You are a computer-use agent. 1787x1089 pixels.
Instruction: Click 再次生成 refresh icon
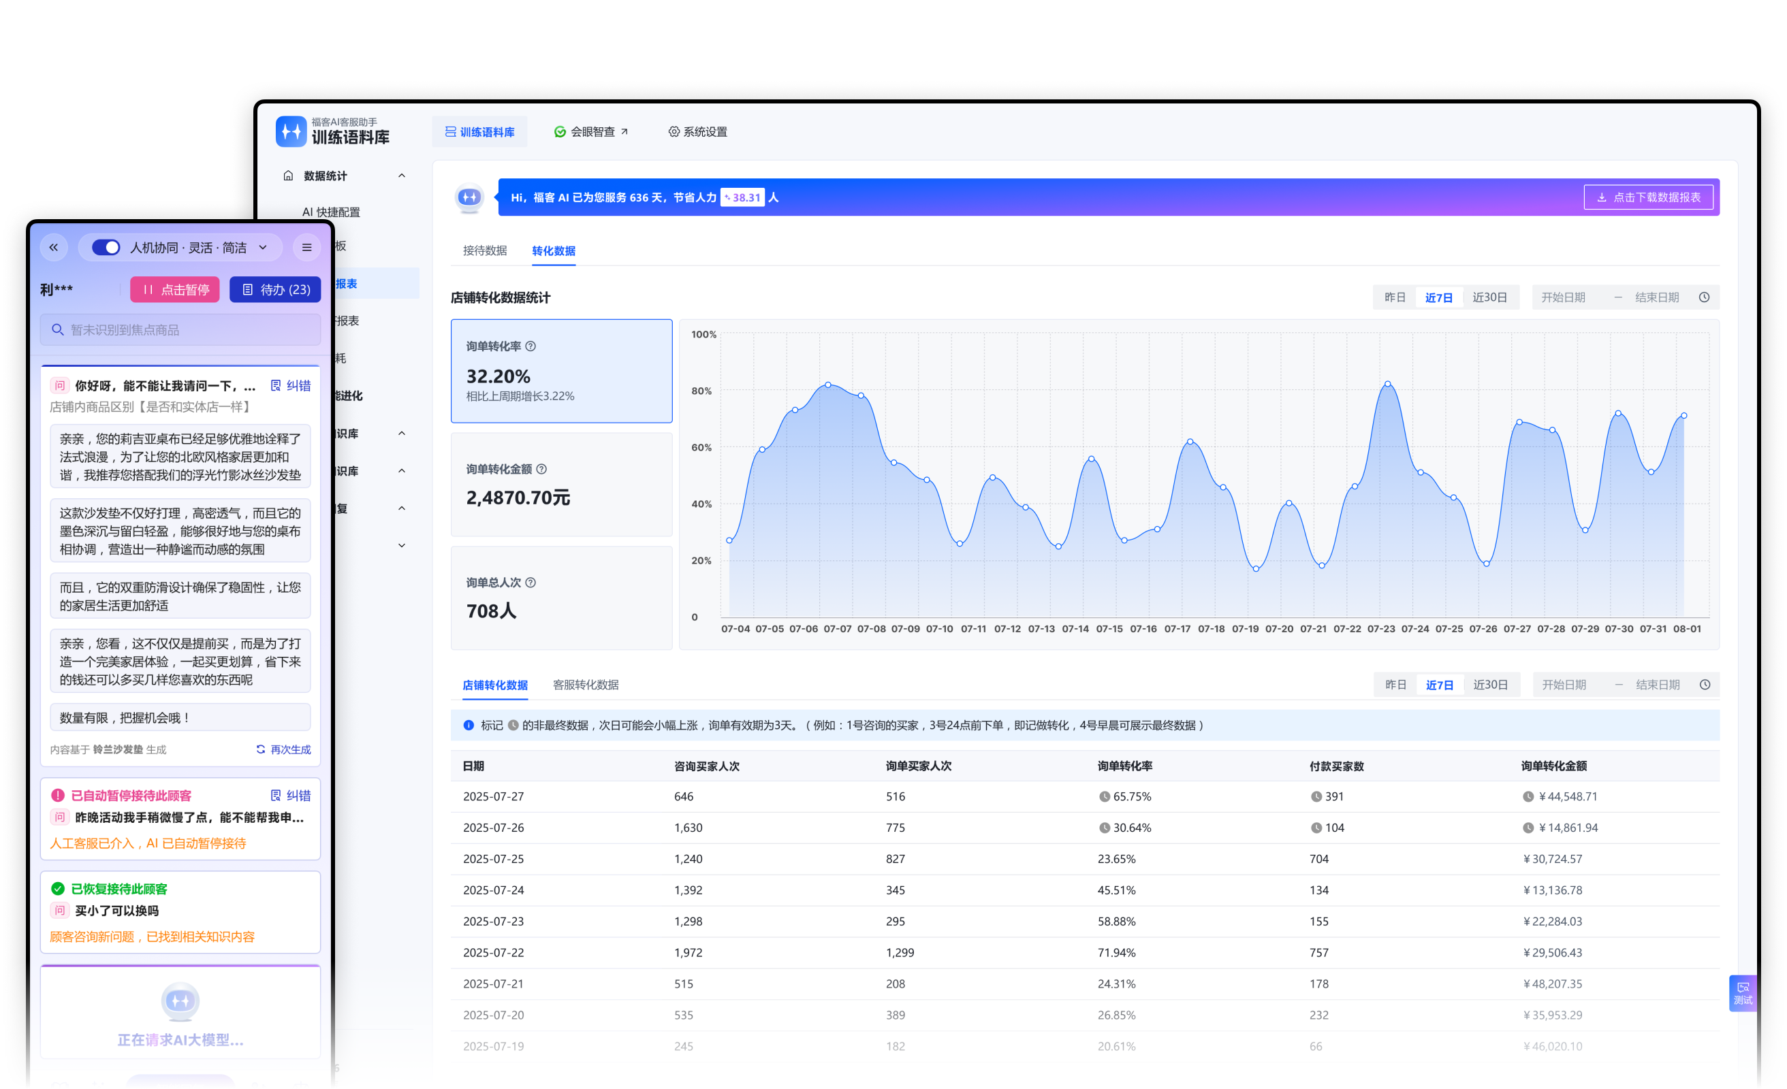point(260,749)
